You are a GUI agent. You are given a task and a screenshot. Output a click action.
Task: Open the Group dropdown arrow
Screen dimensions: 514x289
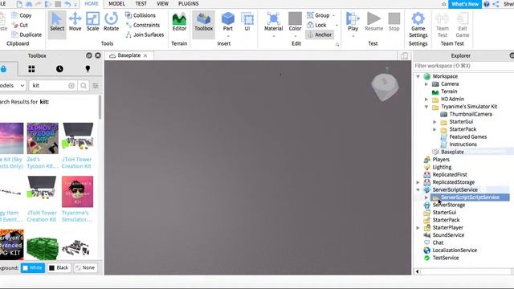pos(334,15)
